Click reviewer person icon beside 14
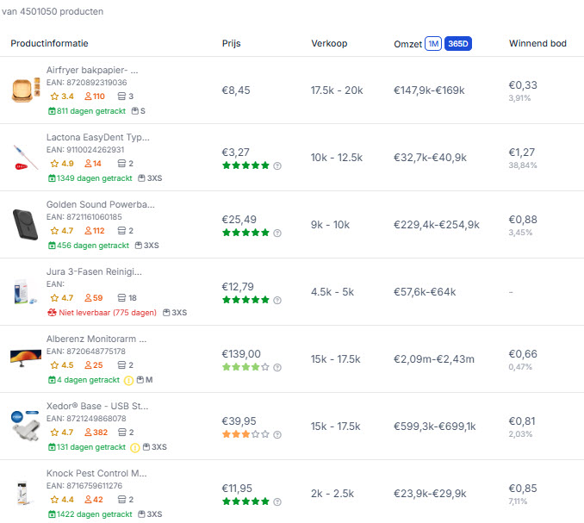This screenshot has height=523, width=584. tap(88, 164)
